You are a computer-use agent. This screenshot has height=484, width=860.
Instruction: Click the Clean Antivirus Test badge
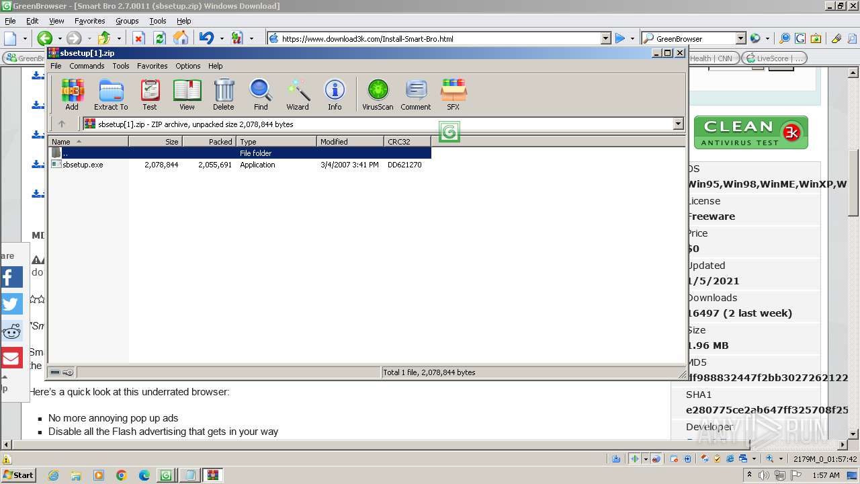750,132
